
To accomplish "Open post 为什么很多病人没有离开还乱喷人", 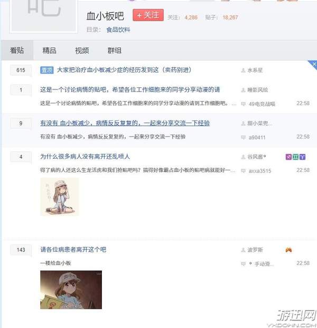I will click(x=85, y=157).
